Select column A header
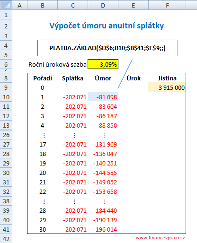Image resolution: width=197 pixels, height=243 pixels. coord(19,5)
